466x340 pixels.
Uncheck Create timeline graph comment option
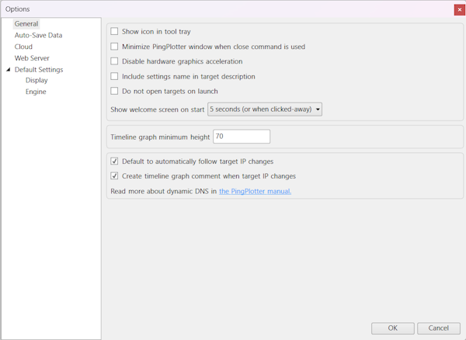115,176
